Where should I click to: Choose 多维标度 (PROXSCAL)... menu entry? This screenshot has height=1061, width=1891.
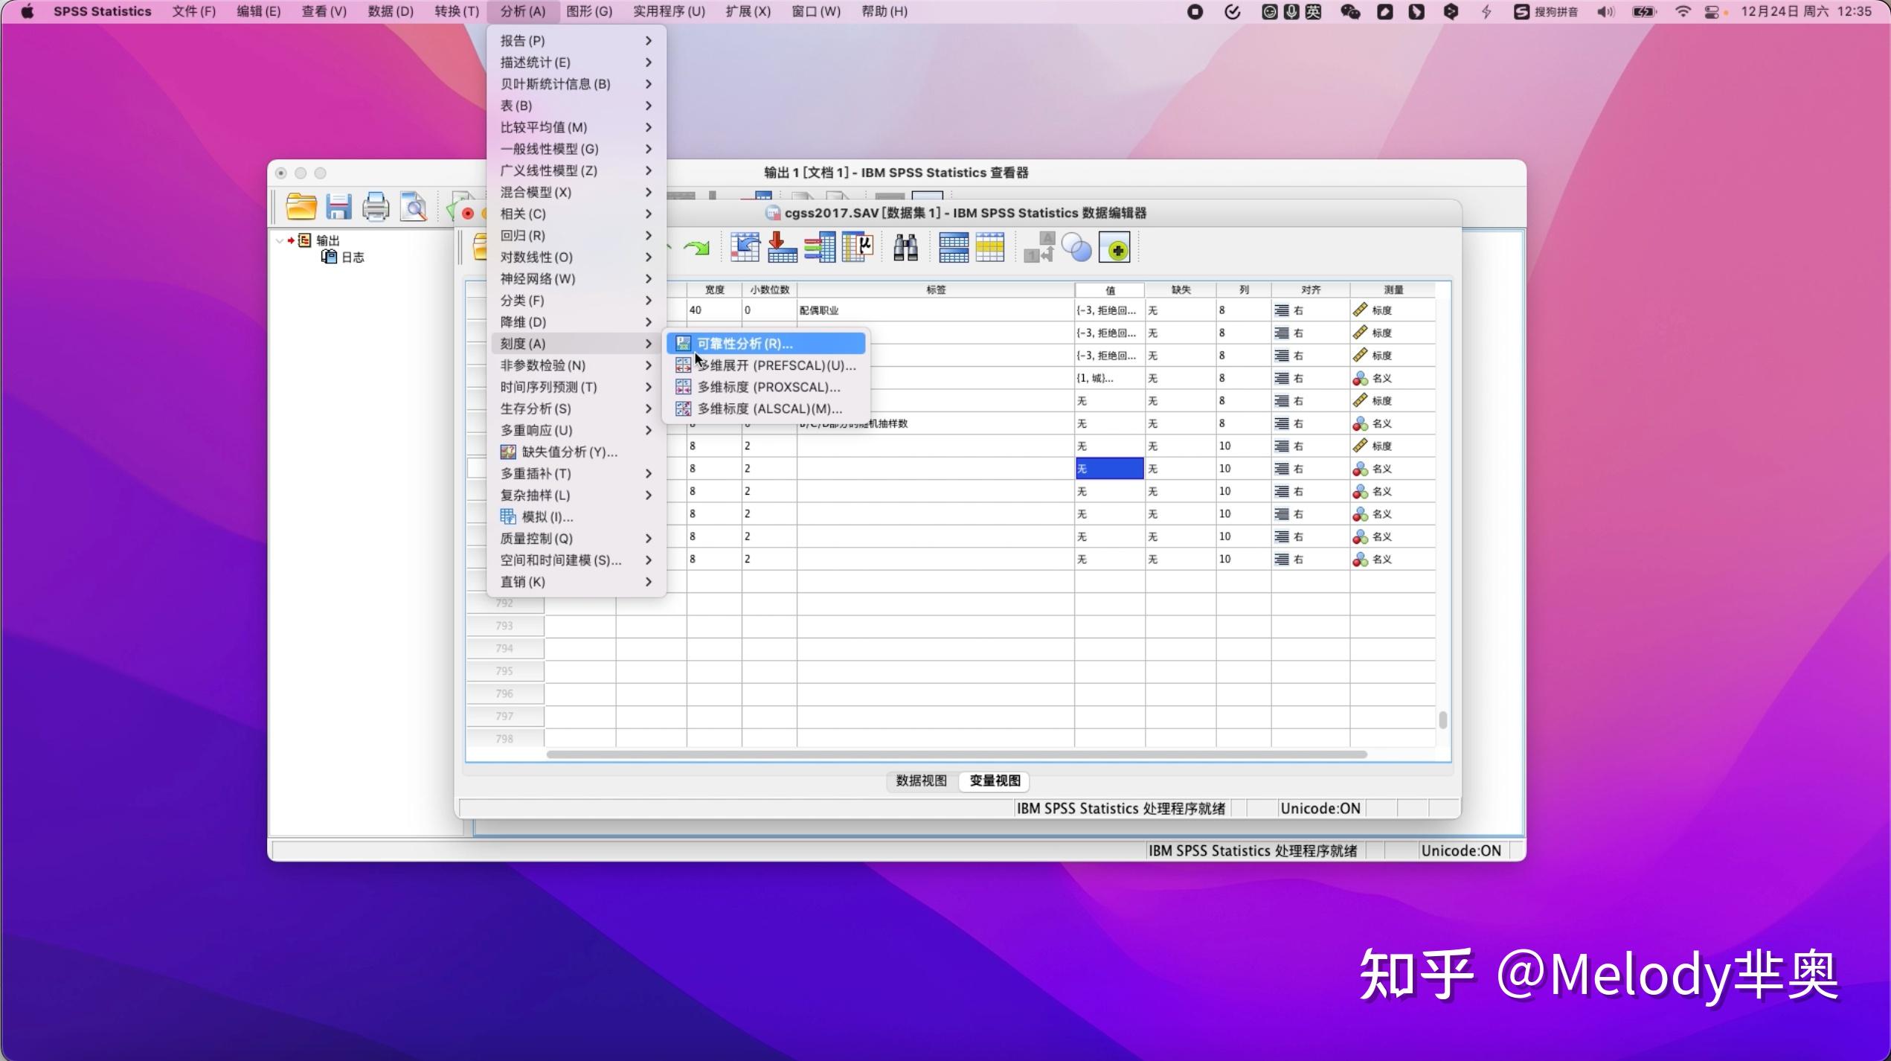pyautogui.click(x=766, y=387)
